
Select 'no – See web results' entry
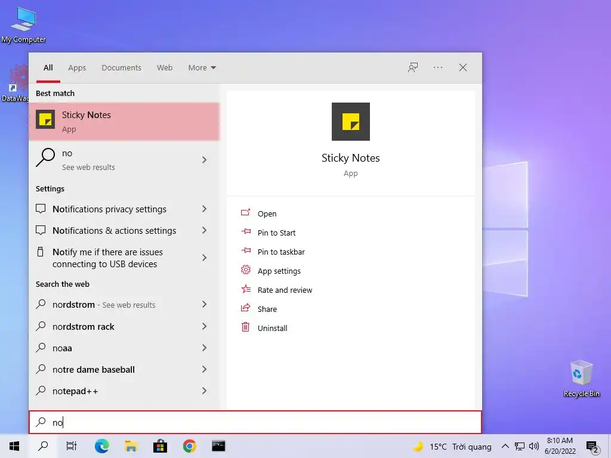[124, 160]
